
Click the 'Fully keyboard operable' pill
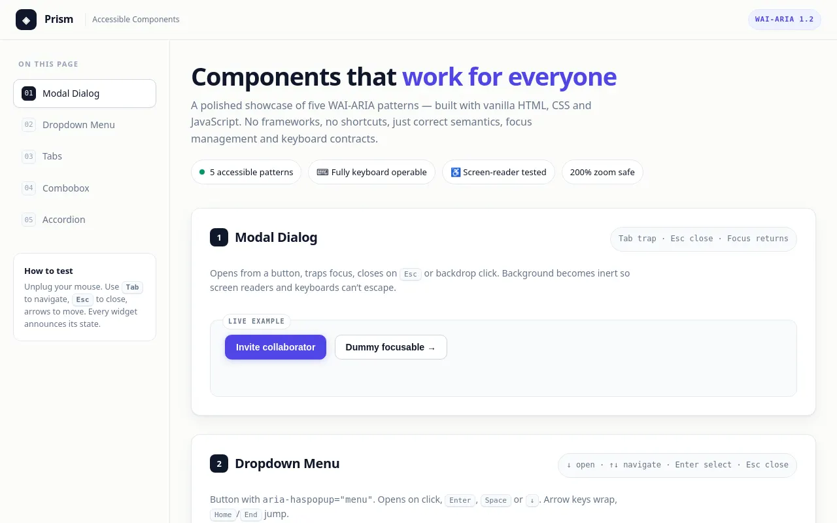[x=371, y=172]
